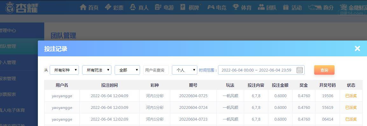Click winning number 19506
The height and width of the screenshot is (126, 367).
point(328,96)
